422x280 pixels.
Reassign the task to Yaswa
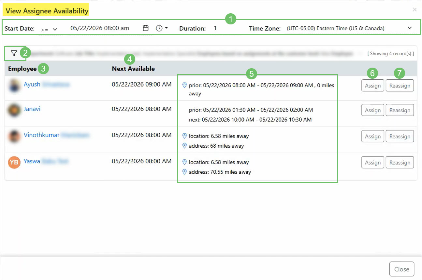(400, 162)
